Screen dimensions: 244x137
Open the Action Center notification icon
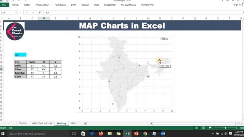pos(230,134)
